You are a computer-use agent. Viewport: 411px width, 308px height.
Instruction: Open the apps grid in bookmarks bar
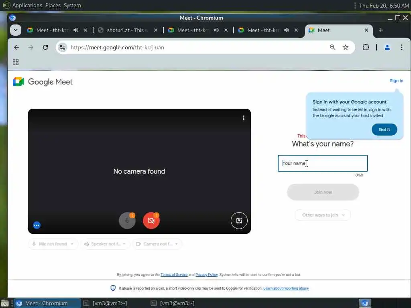pos(16,62)
